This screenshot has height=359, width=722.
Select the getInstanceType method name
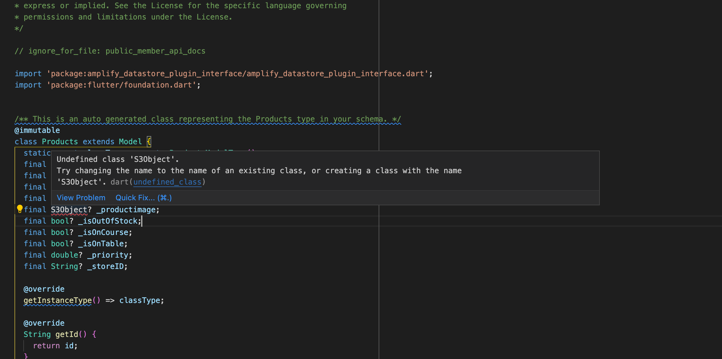coord(57,300)
